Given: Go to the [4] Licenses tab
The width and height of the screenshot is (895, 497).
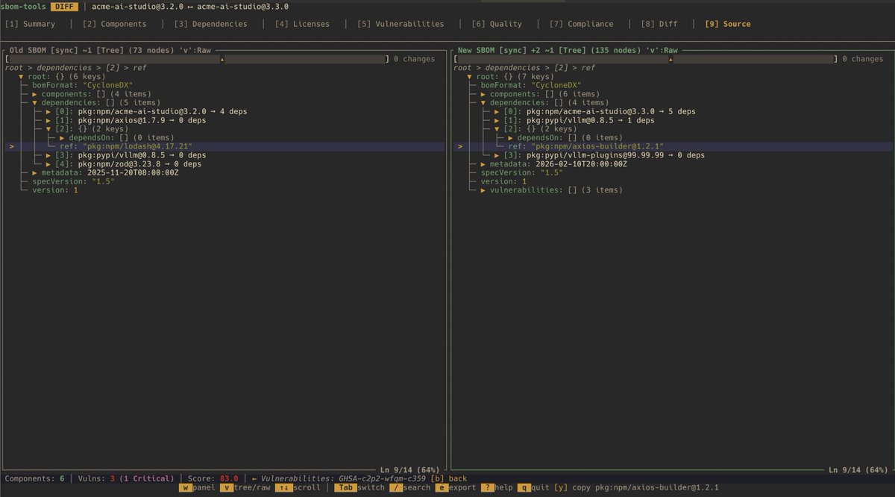Looking at the screenshot, I should [x=302, y=24].
